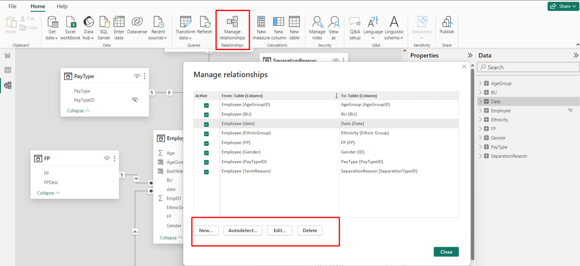Click the New table icon
The image size is (580, 266).
tap(294, 26)
